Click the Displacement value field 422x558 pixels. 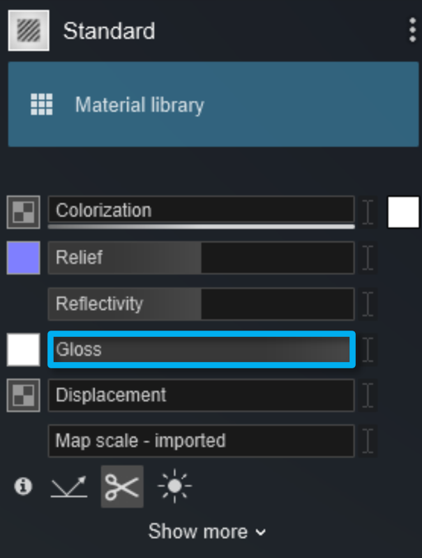202,395
